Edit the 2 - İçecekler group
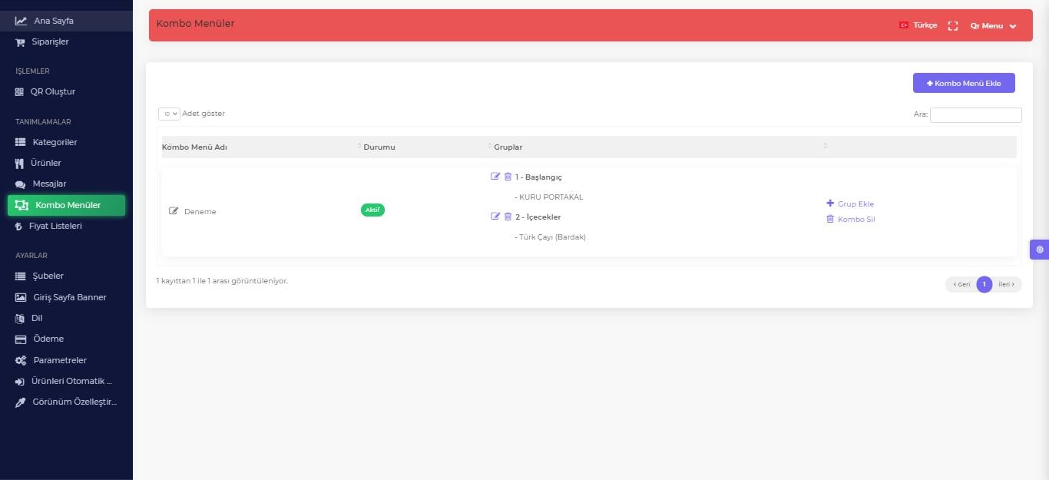Screen dimensions: 1049x480 pyautogui.click(x=495, y=217)
